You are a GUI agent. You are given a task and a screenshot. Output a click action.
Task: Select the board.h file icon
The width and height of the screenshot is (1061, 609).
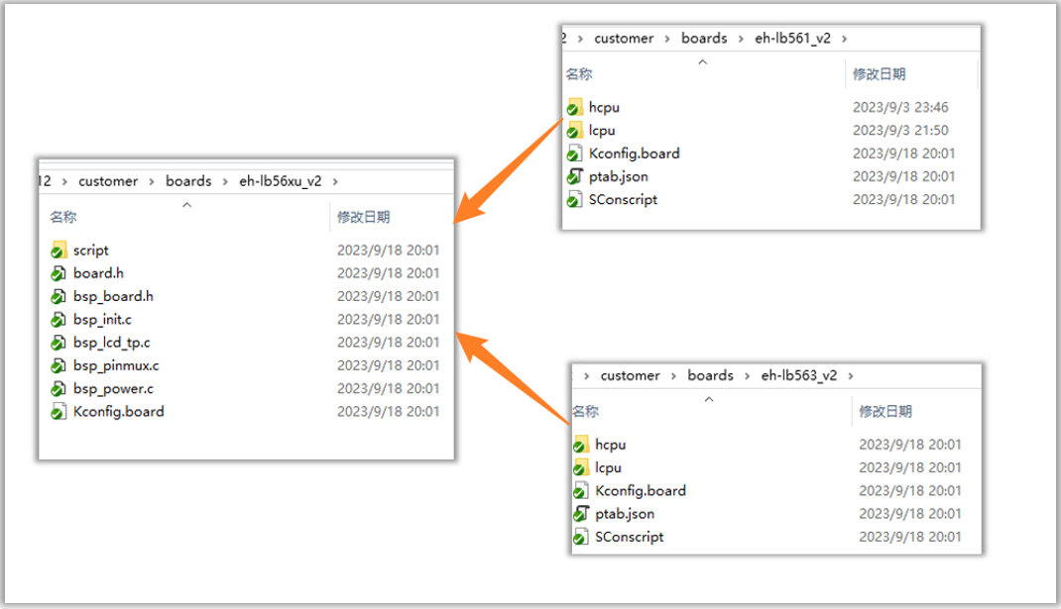tap(59, 273)
